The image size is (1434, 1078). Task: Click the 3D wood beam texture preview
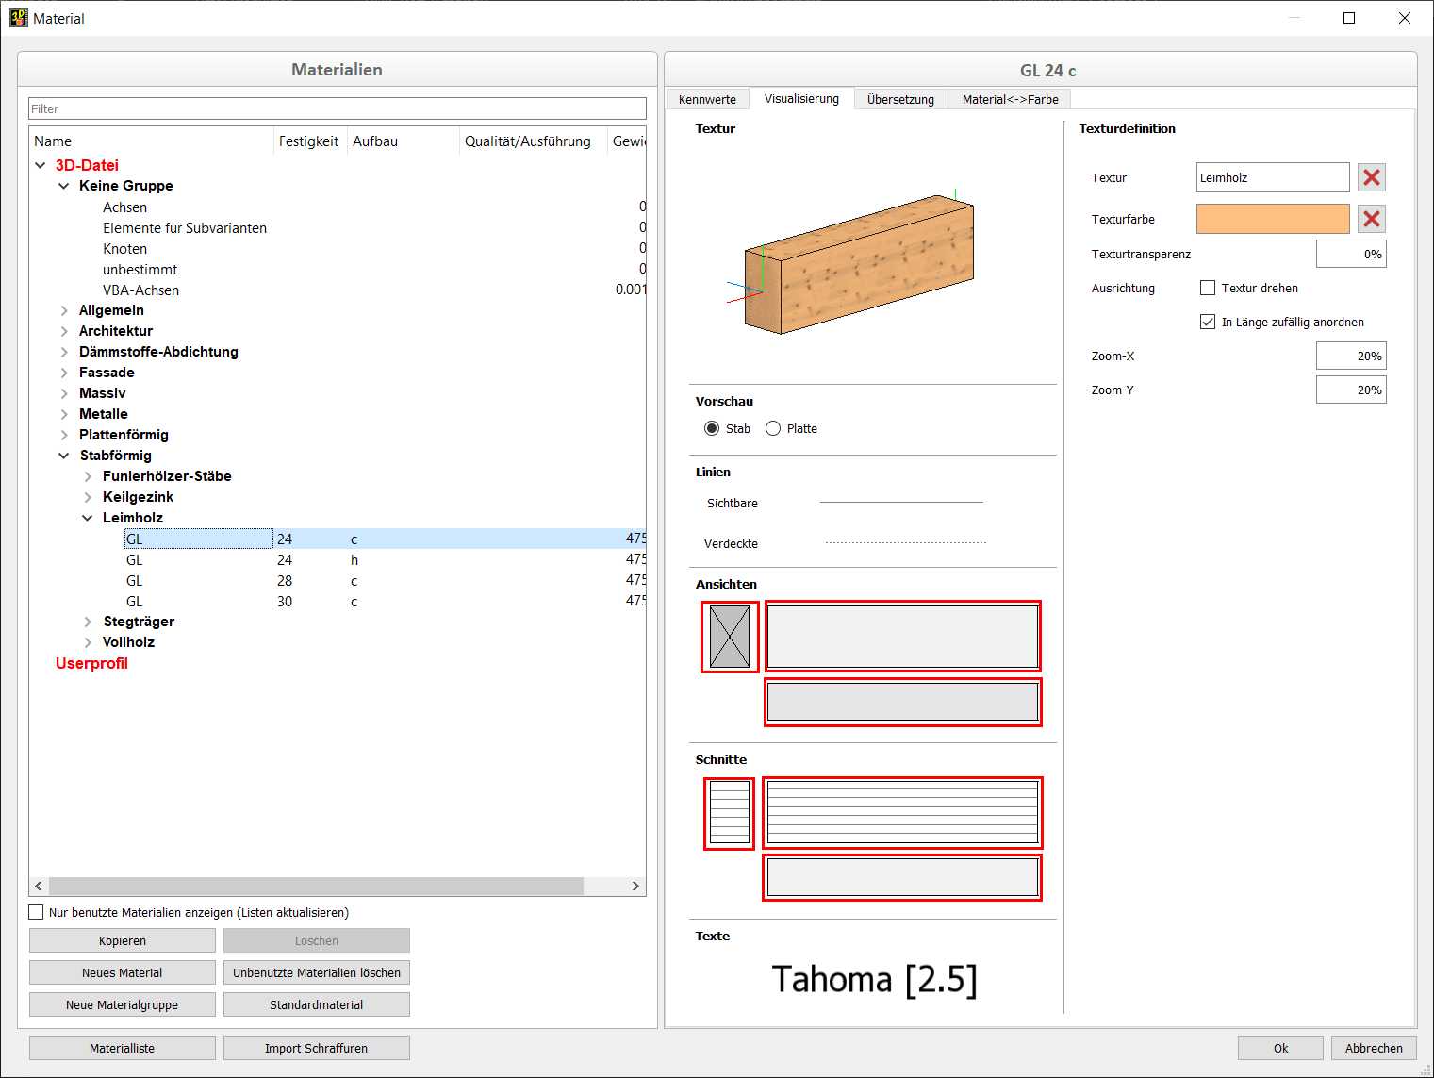pyautogui.click(x=859, y=264)
